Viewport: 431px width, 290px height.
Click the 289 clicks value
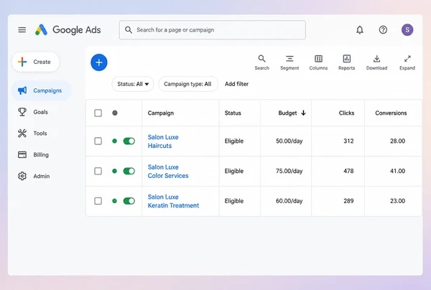click(348, 201)
